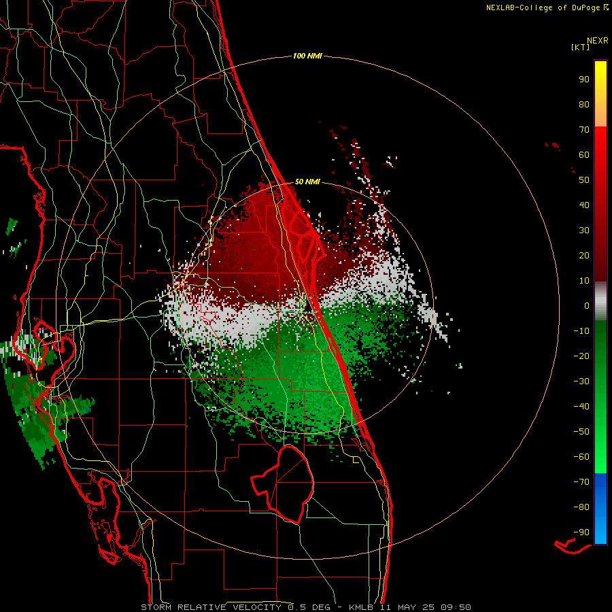This screenshot has height=612, width=612.
Task: Click the -40 value on velocity scale
Action: [581, 407]
